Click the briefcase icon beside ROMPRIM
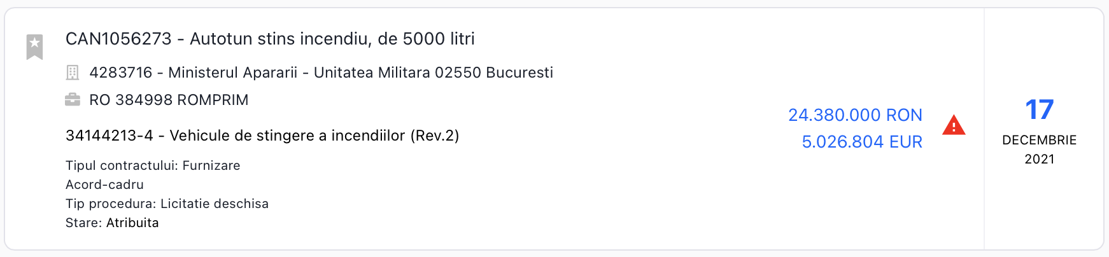Viewport: 1109px width, 257px height. tap(73, 100)
